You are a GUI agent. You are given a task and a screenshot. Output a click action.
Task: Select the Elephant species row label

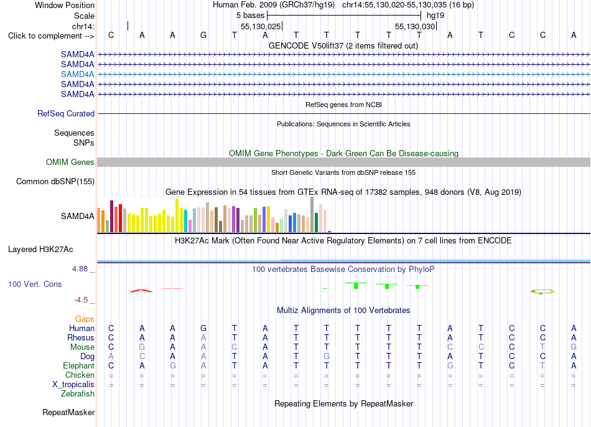78,365
